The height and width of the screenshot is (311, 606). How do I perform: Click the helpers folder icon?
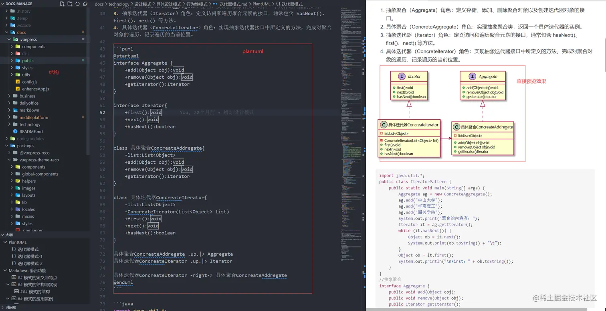point(18,181)
